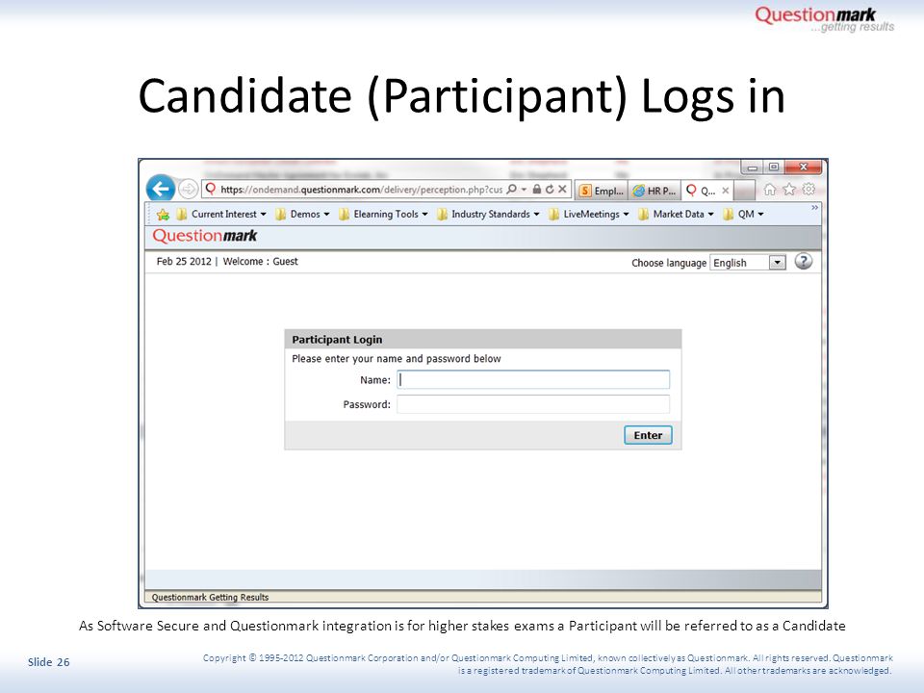
Task: Click the Questionmark logo in page header
Action: [204, 236]
